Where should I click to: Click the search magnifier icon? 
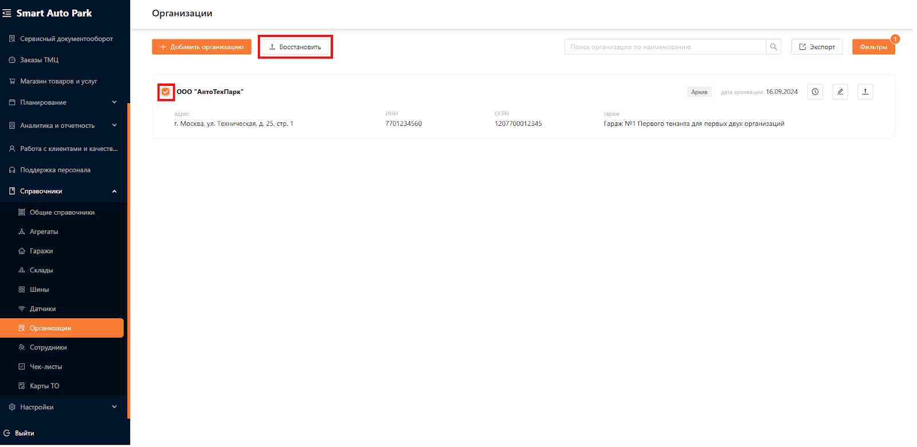[774, 47]
